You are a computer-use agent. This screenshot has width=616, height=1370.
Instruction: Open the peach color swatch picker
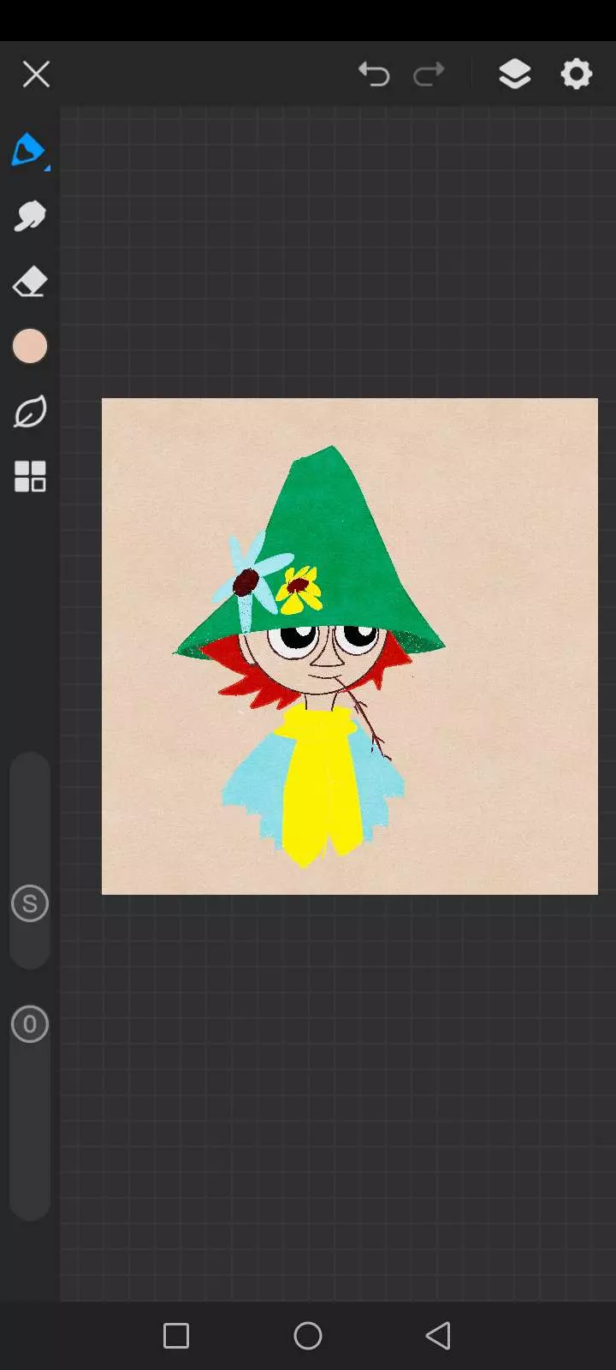point(30,347)
